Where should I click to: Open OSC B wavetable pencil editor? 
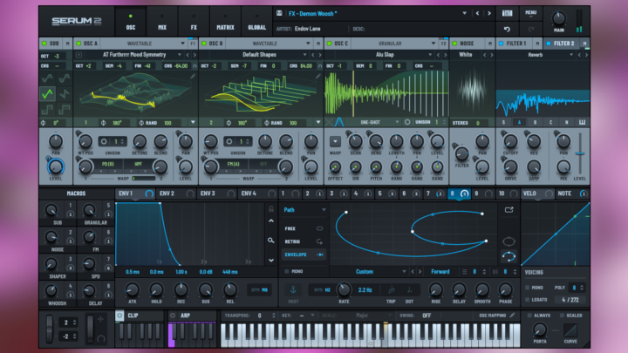coord(318,76)
